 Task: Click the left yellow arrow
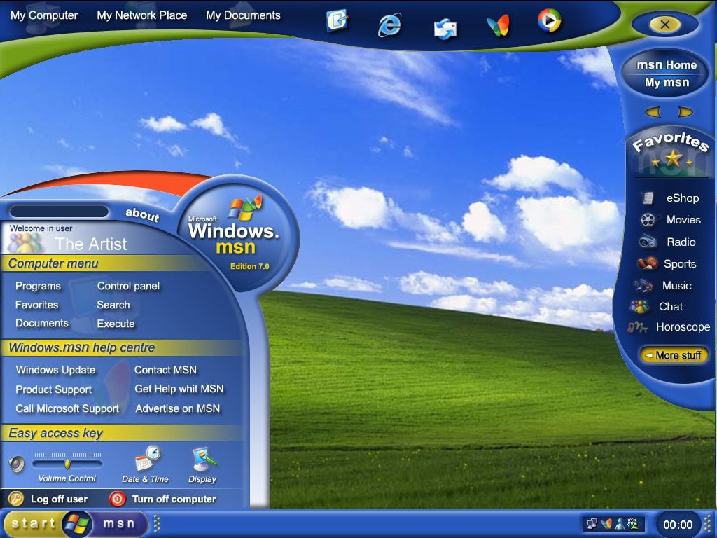pos(653,112)
